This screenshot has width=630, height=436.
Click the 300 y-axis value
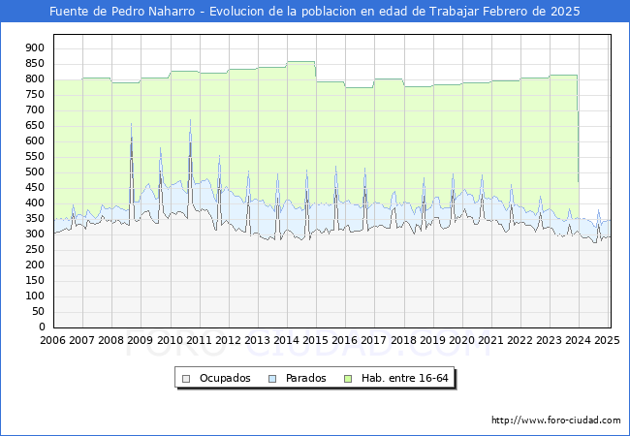[x=35, y=234]
